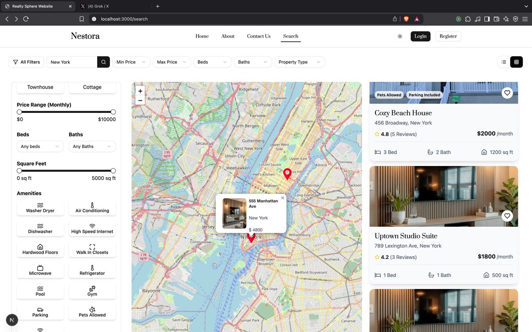This screenshot has height=332, width=532.
Task: Toggle the Refrigerator amenity
Action: [x=92, y=270]
